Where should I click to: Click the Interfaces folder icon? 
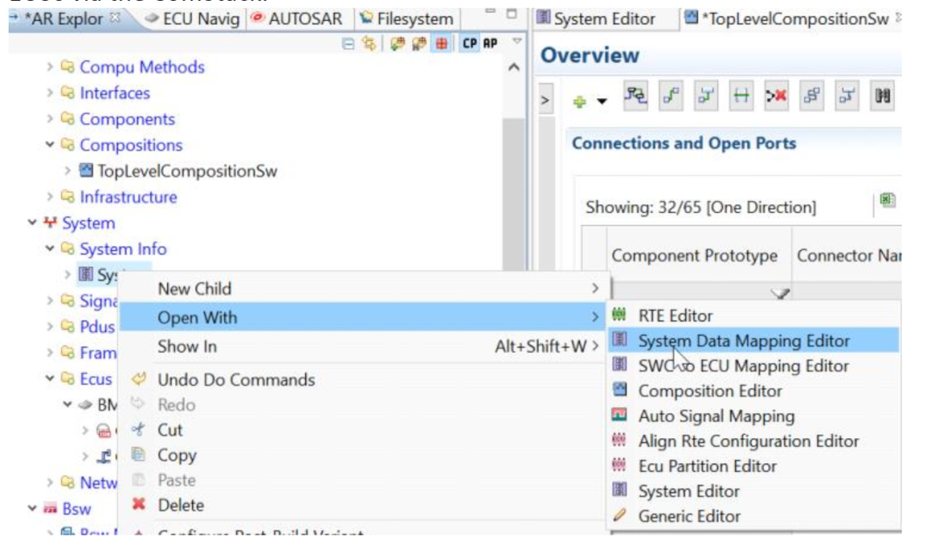68,92
